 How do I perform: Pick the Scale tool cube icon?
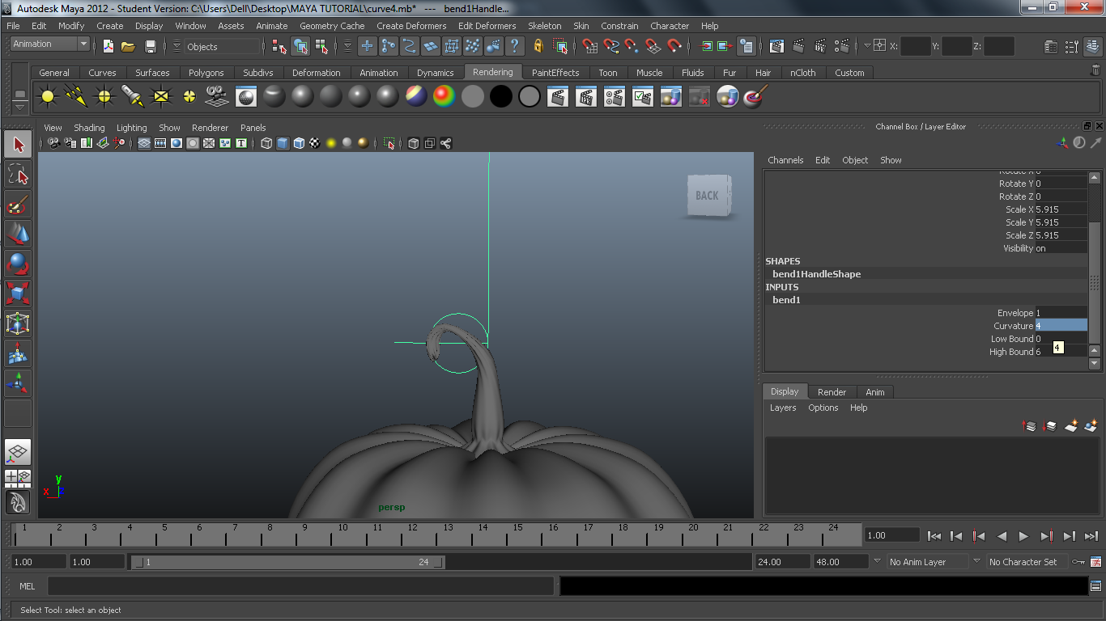(18, 293)
